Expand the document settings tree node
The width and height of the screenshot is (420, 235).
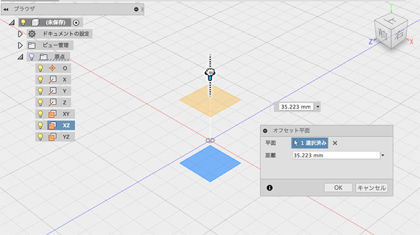[20, 34]
